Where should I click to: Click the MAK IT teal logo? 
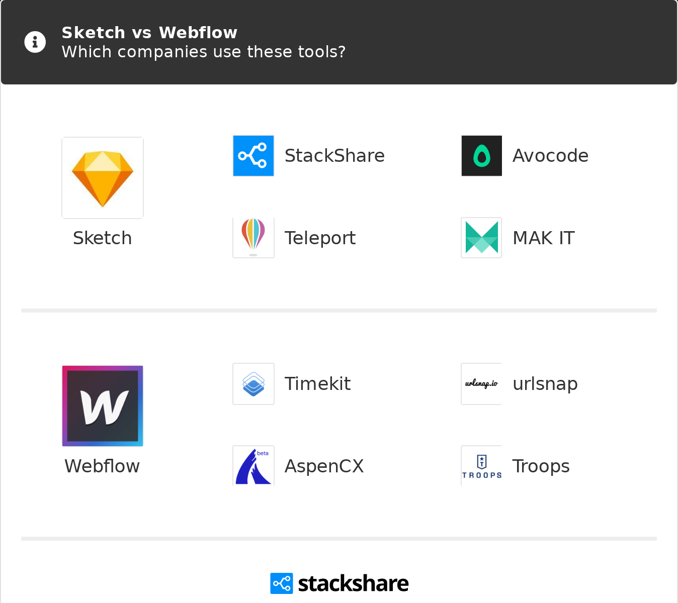pyautogui.click(x=482, y=238)
